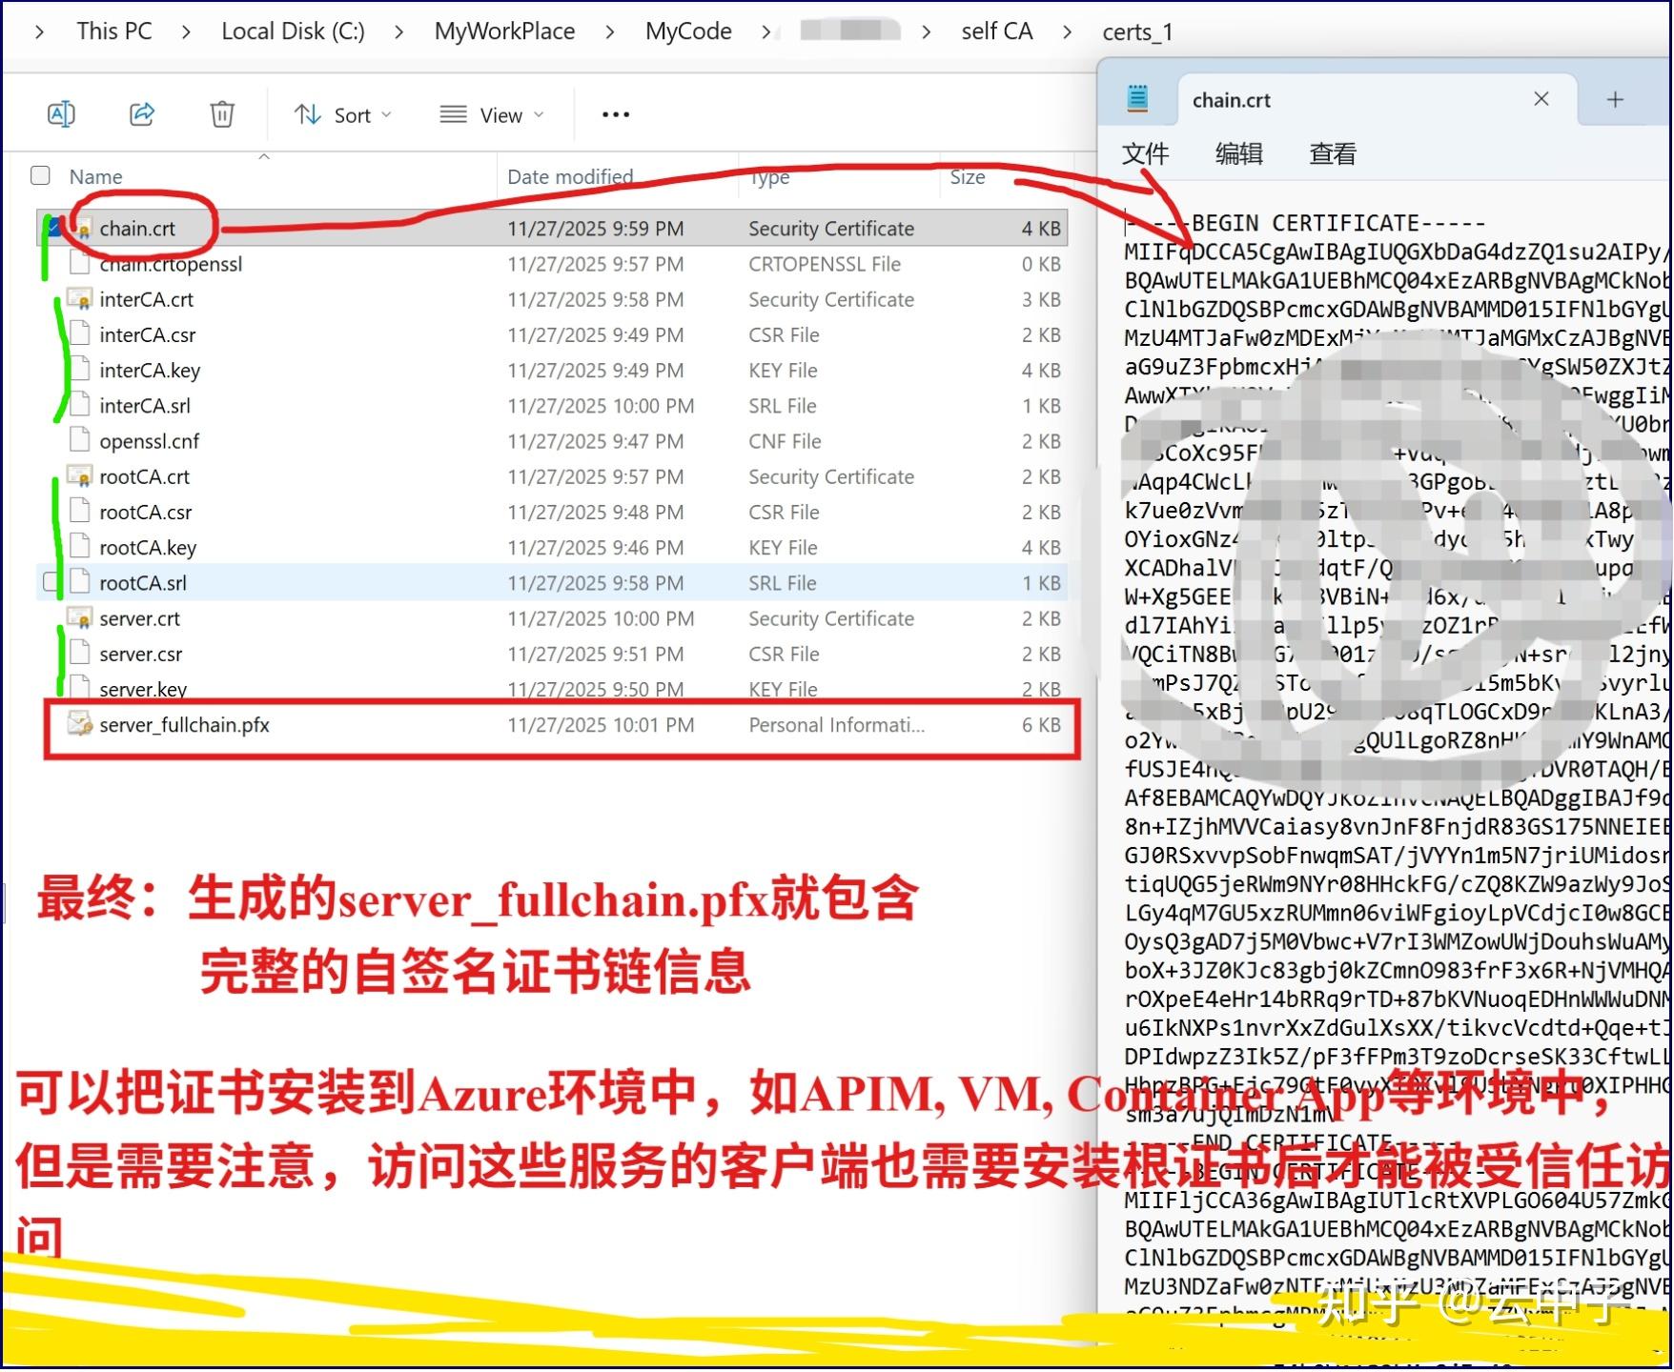
Task: Toggle the select-all checkbox in the Name header
Action: coord(40,175)
